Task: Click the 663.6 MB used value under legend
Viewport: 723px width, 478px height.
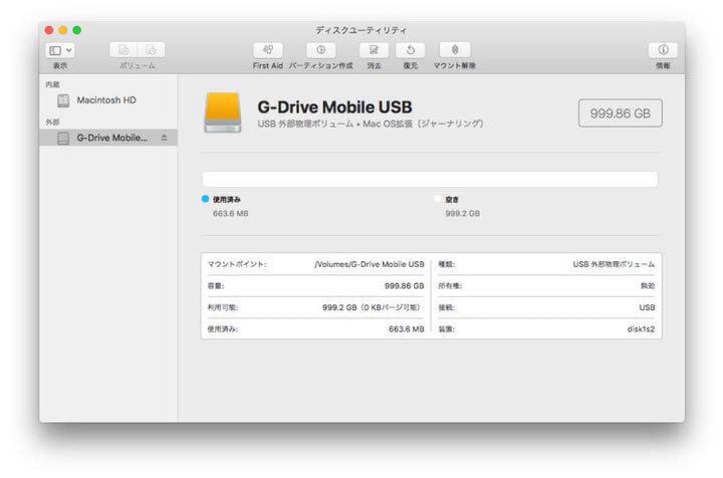Action: (230, 214)
